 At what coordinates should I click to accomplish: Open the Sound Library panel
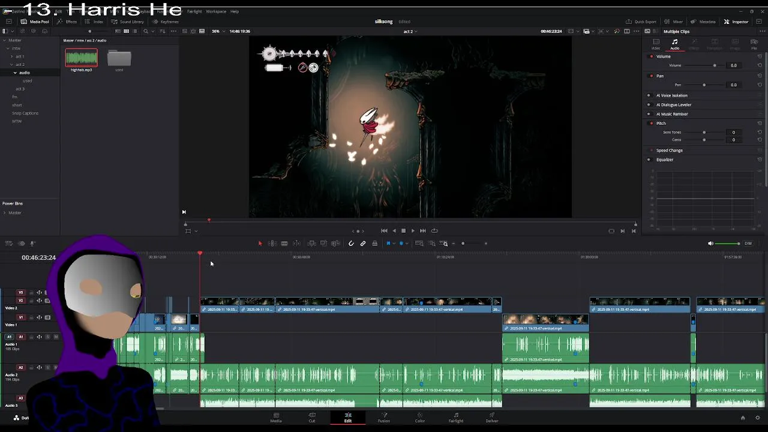[128, 22]
